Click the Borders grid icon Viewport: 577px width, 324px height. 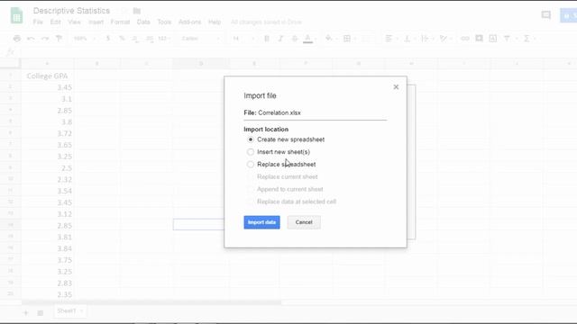click(346, 38)
